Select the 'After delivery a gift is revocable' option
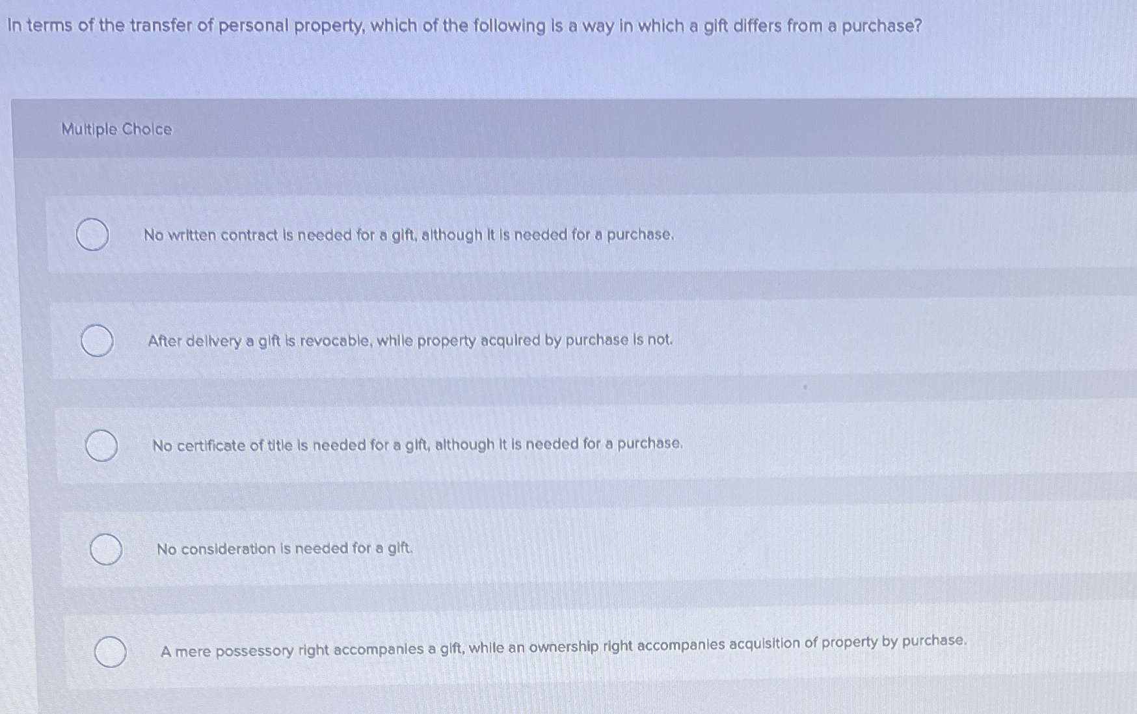1137x714 pixels. (x=96, y=341)
